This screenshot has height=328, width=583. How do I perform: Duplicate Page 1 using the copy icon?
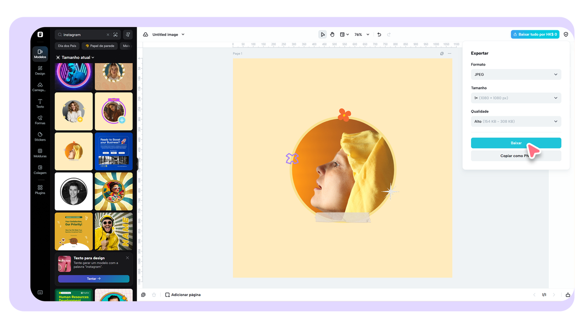pyautogui.click(x=442, y=54)
